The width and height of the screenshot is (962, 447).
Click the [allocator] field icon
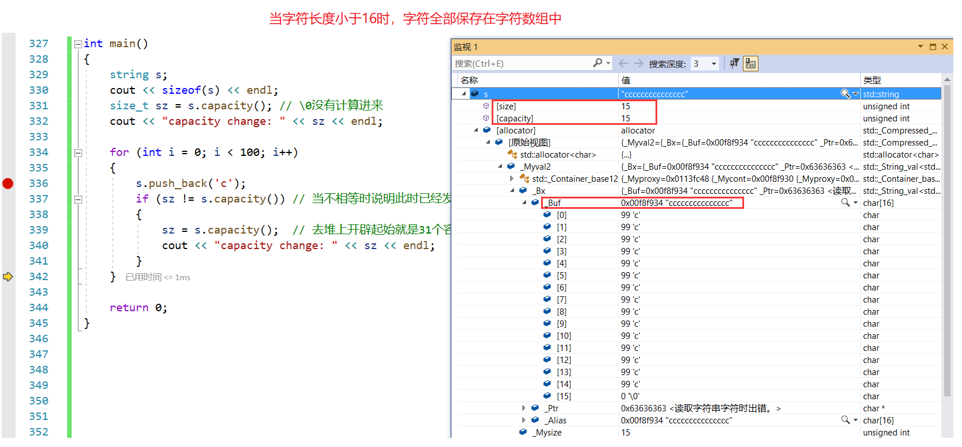pyautogui.click(x=487, y=131)
